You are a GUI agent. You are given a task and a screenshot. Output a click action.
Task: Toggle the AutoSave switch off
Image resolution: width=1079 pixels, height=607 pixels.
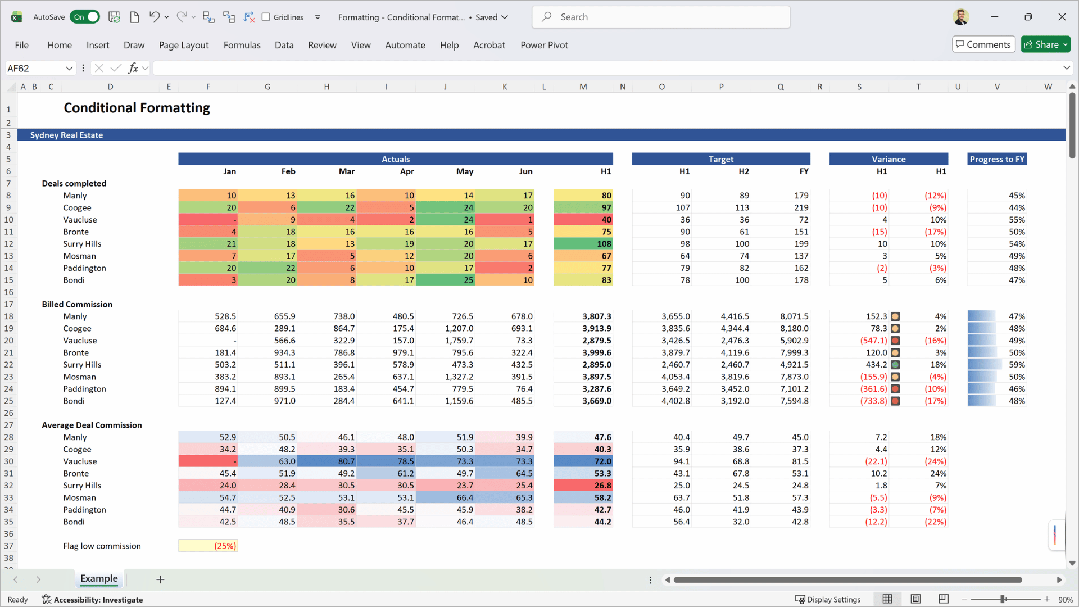coord(85,17)
